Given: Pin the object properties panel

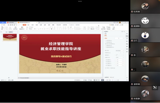Looking at the screenshot, I should (122, 32).
